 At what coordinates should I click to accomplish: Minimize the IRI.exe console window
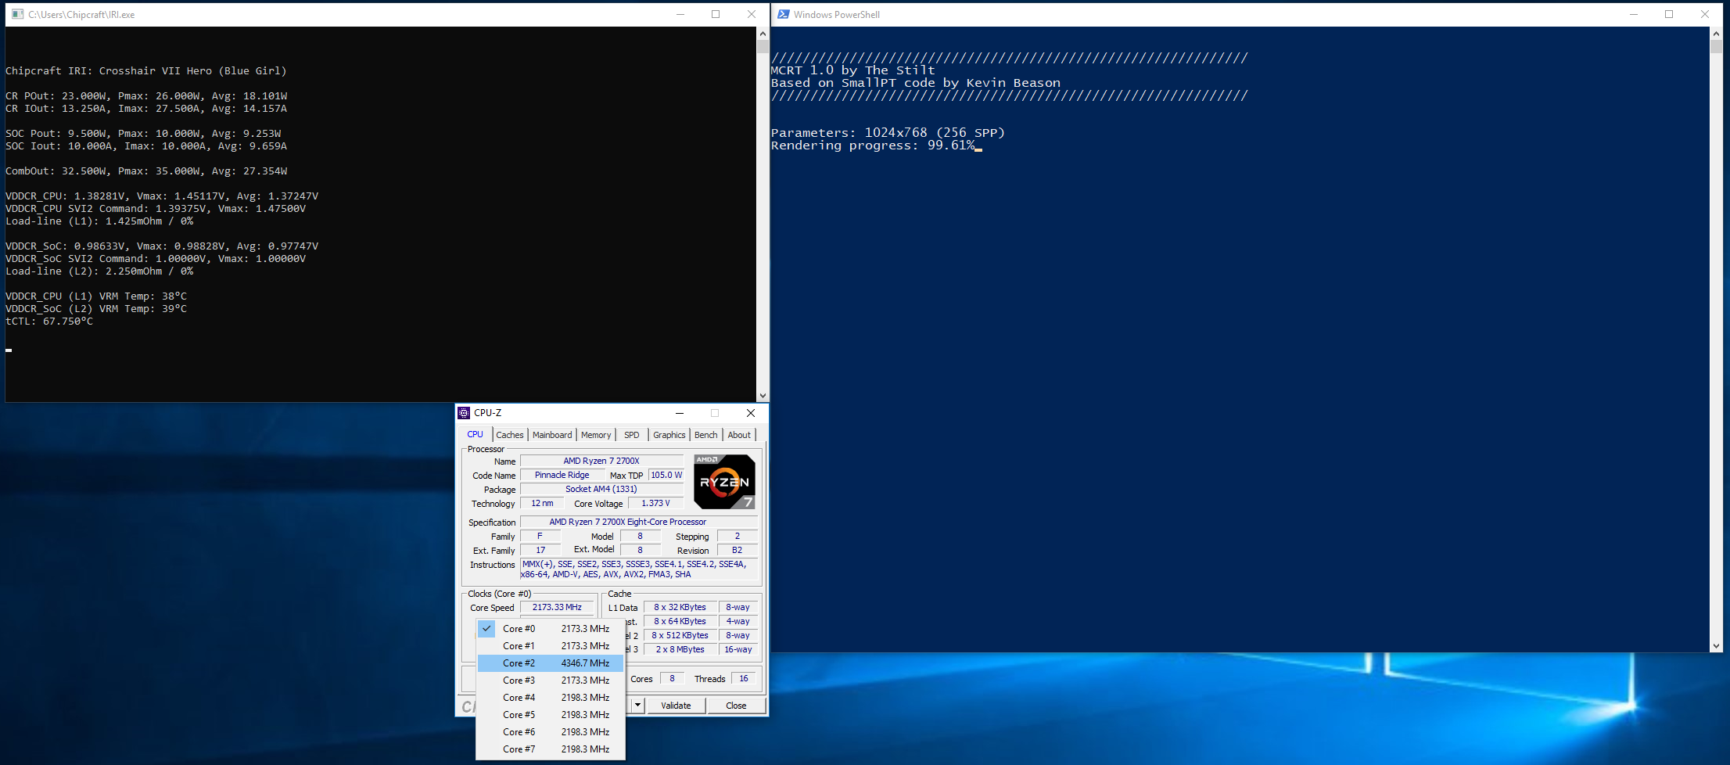click(x=680, y=14)
